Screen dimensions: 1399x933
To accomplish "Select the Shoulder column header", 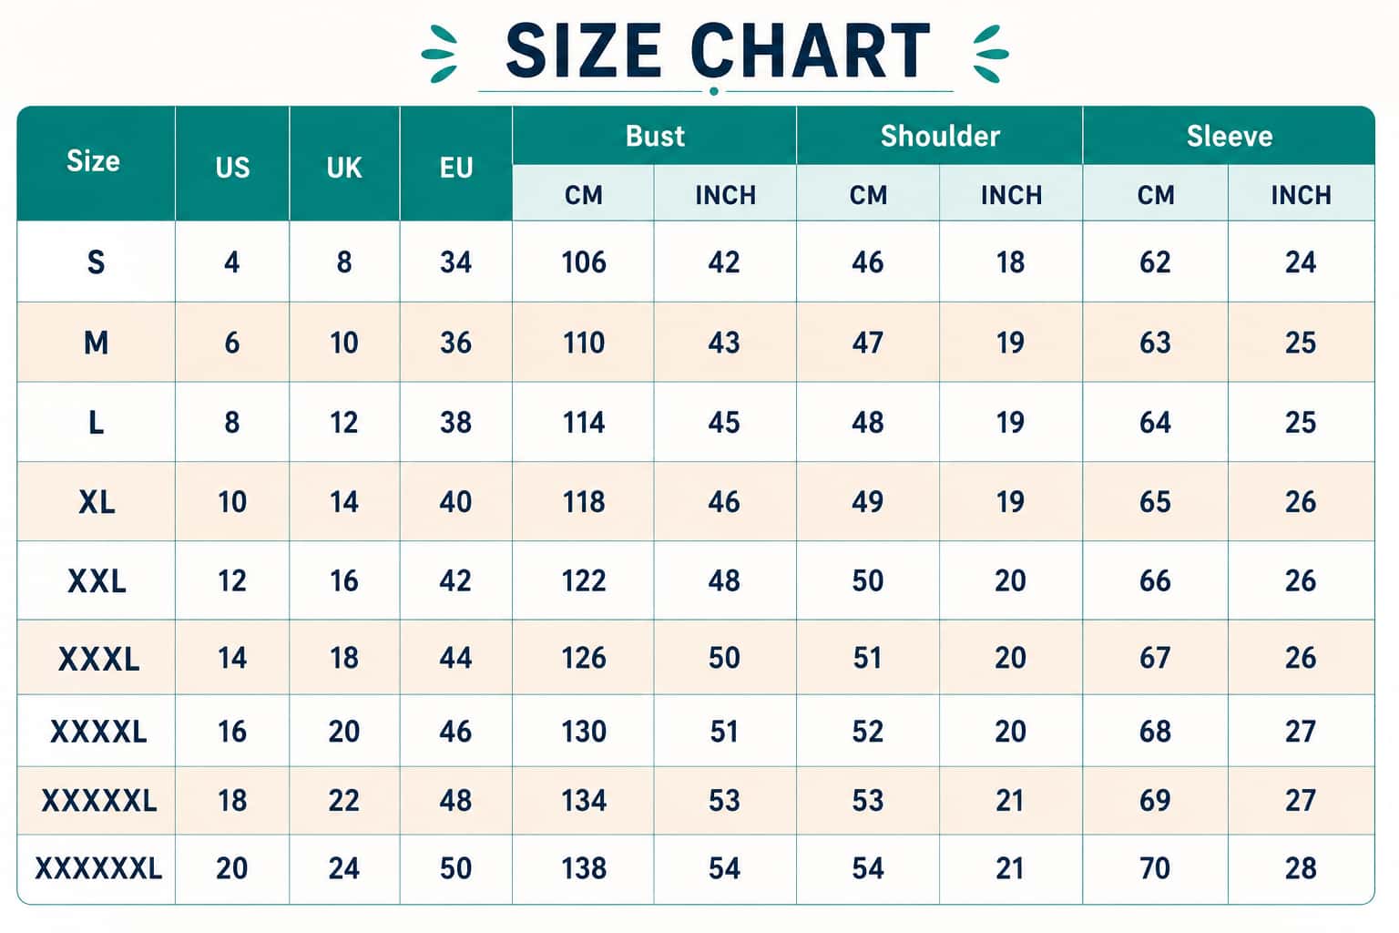I will click(x=940, y=136).
